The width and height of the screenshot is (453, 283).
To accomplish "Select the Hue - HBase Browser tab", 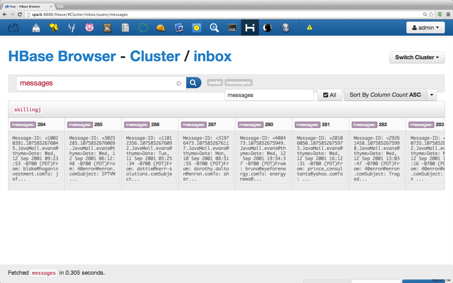I will pyautogui.click(x=28, y=6).
